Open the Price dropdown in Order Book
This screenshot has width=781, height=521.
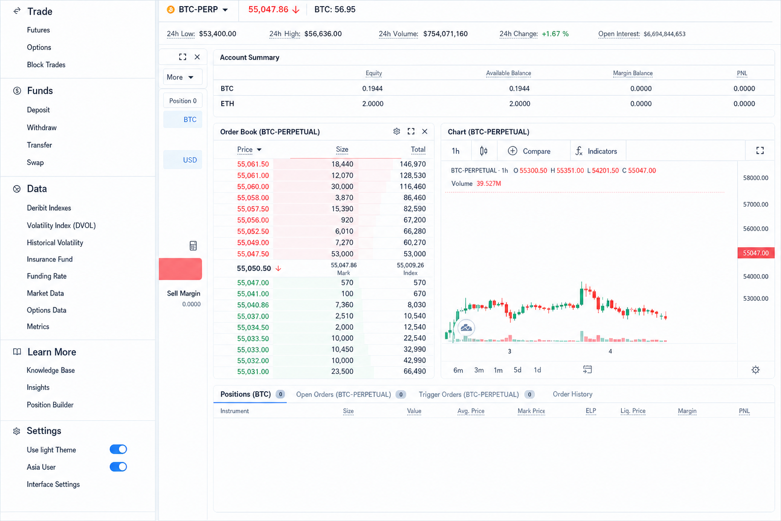tap(249, 150)
